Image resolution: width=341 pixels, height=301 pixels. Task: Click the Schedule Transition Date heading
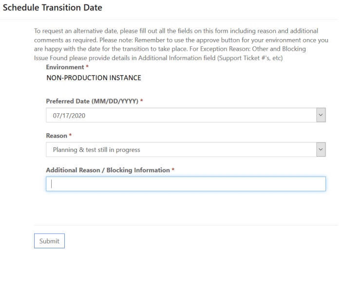(53, 8)
